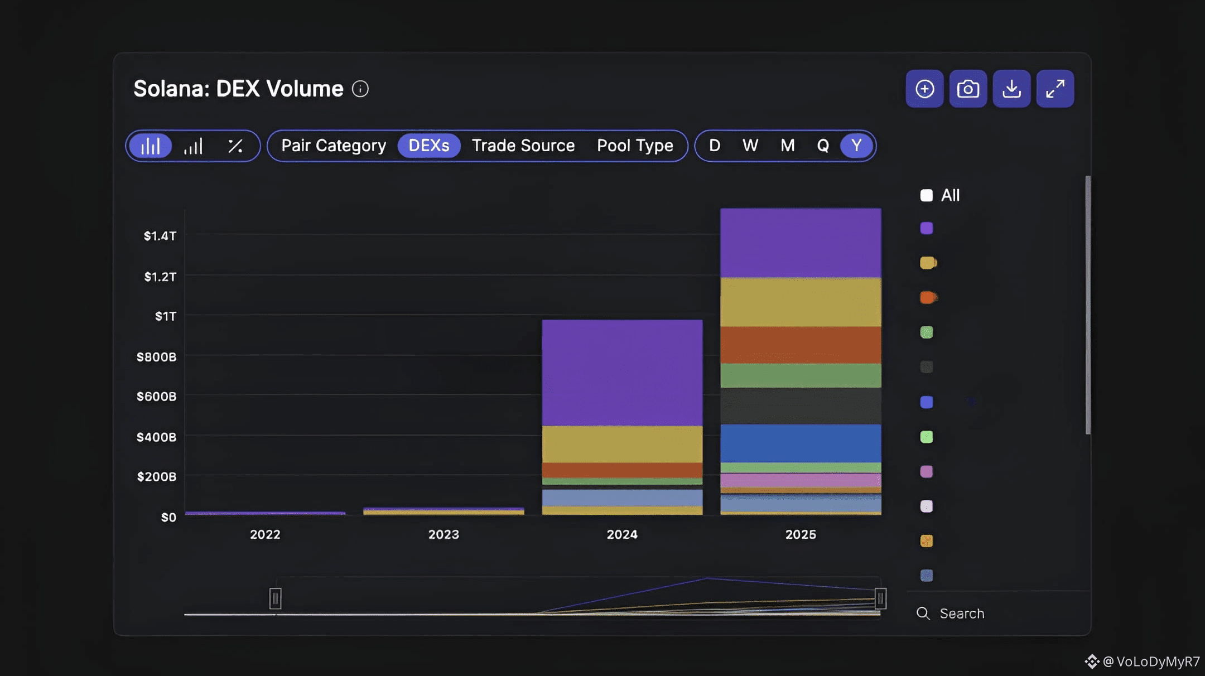Download chart data with download icon
This screenshot has height=676, width=1205.
pyautogui.click(x=1011, y=89)
